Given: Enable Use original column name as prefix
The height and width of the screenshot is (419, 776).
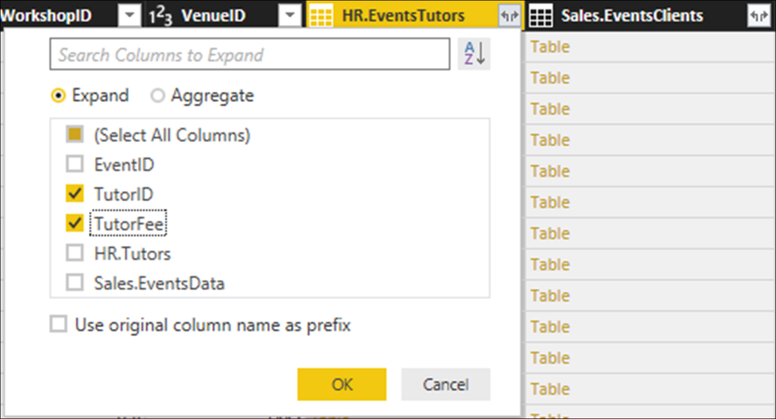Looking at the screenshot, I should pos(58,325).
